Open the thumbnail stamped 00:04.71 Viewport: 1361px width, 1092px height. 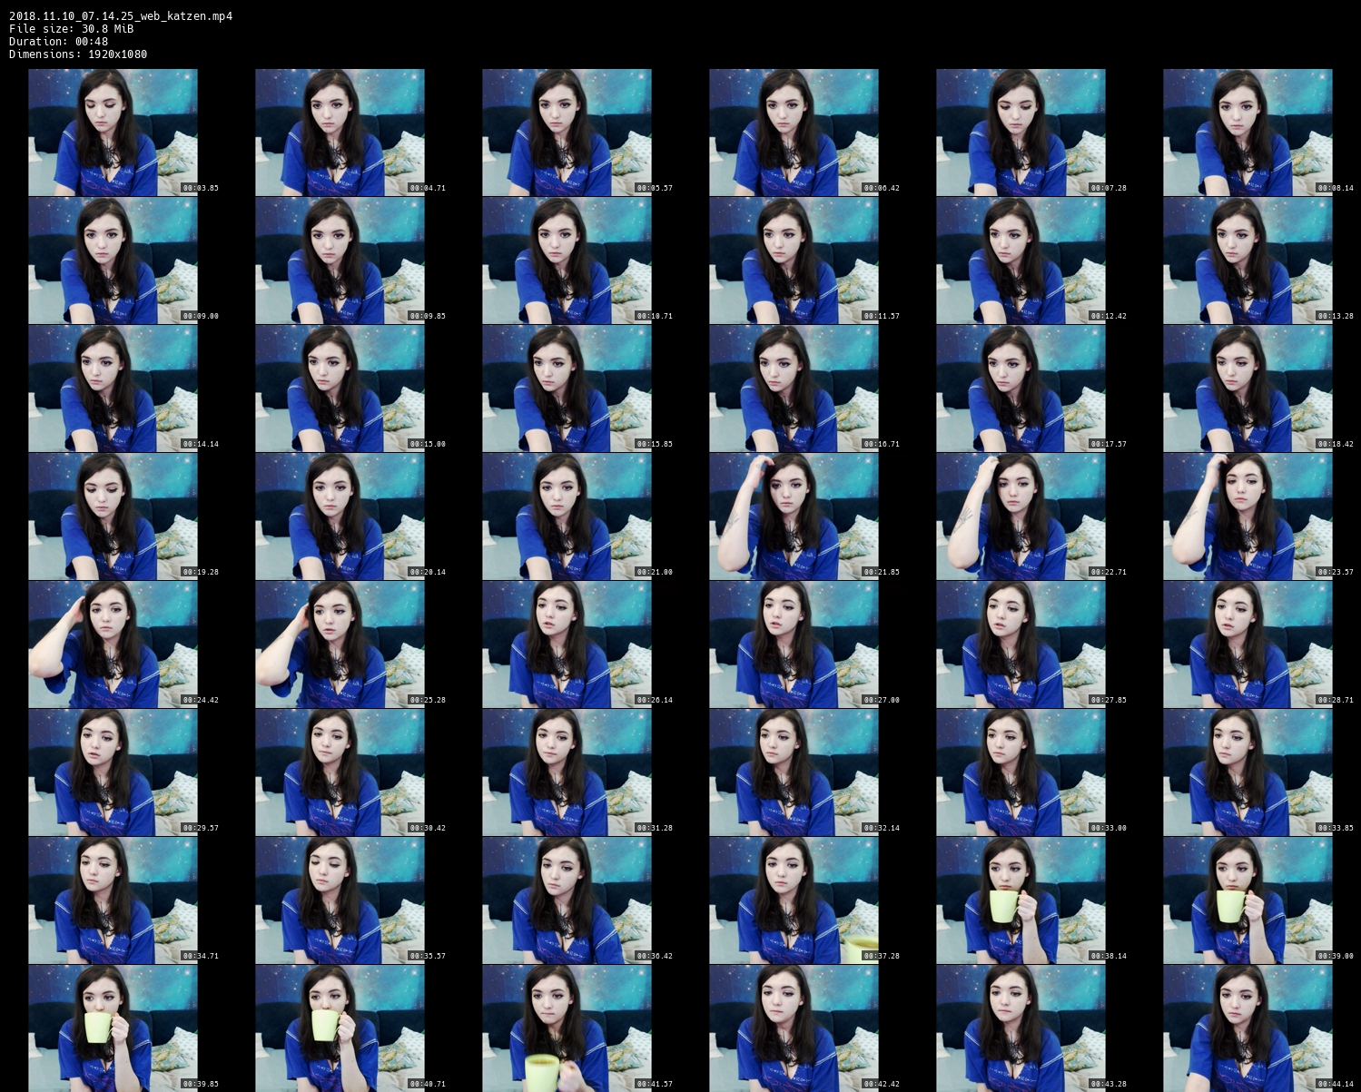tap(340, 133)
